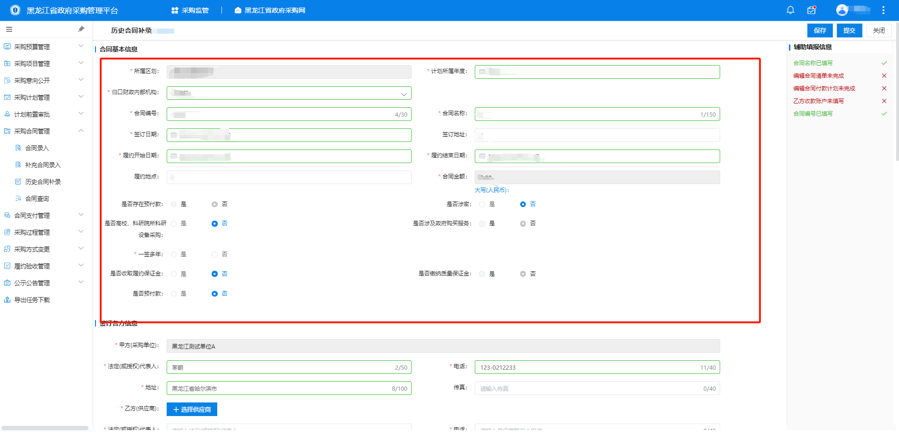Expand the 采购项目管理 chevron
The image size is (899, 439).
tap(81, 63)
